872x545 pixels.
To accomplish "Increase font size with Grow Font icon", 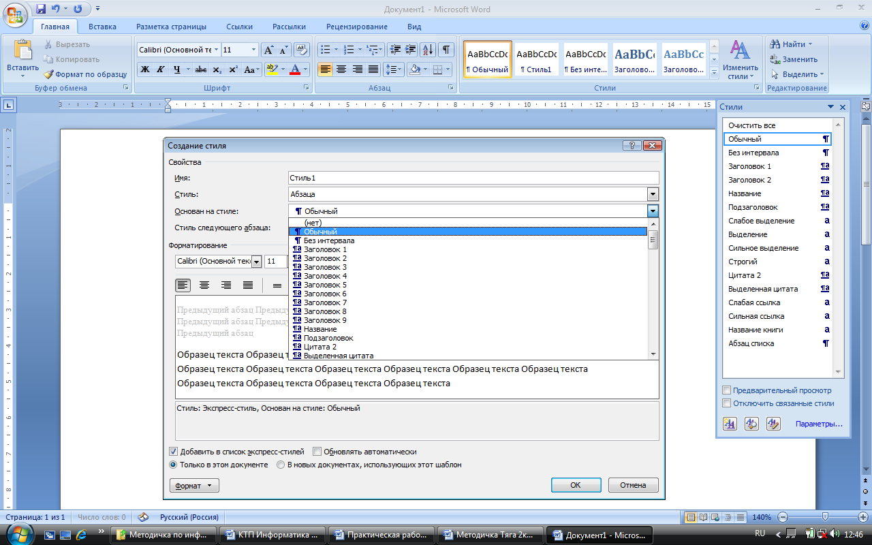I will tap(268, 50).
